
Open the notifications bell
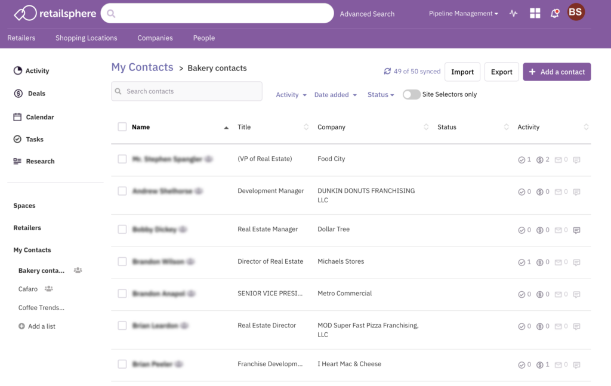[554, 14]
